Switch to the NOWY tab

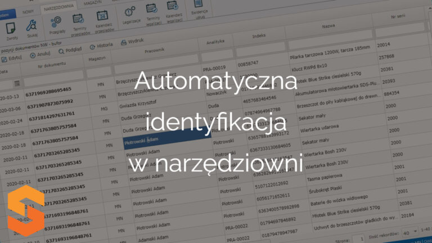click(x=28, y=12)
